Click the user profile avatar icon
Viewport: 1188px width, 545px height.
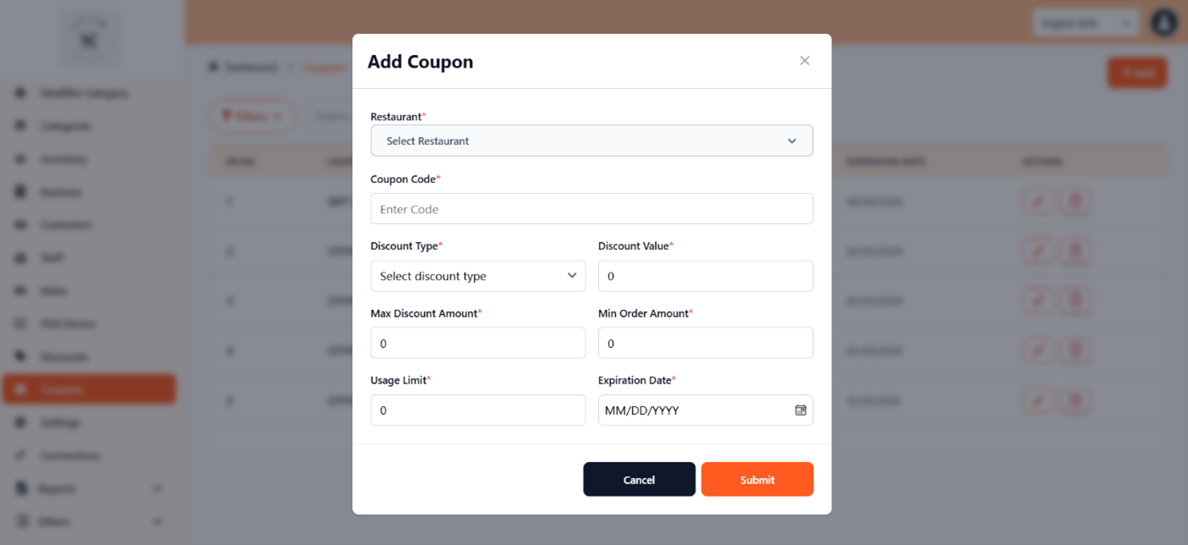(x=1164, y=23)
